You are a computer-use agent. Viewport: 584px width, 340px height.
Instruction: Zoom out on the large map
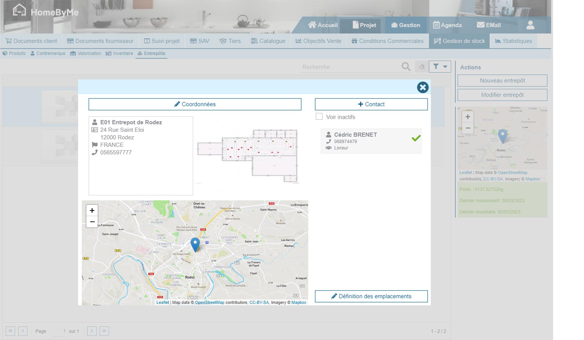tap(92, 222)
